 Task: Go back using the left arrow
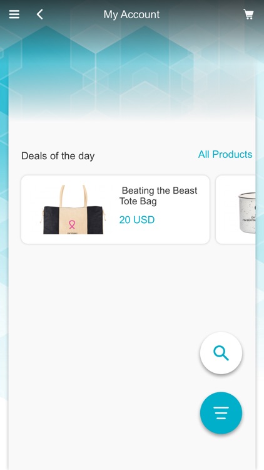point(40,14)
